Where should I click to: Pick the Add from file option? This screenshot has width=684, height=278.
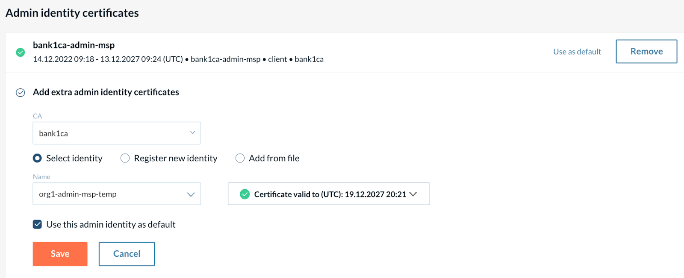click(x=240, y=158)
